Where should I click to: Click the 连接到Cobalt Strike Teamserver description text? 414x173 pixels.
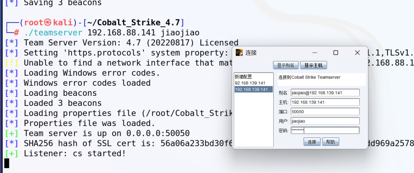pyautogui.click(x=309, y=77)
